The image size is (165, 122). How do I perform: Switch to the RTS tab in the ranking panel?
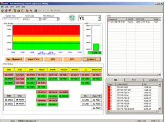click(134, 80)
